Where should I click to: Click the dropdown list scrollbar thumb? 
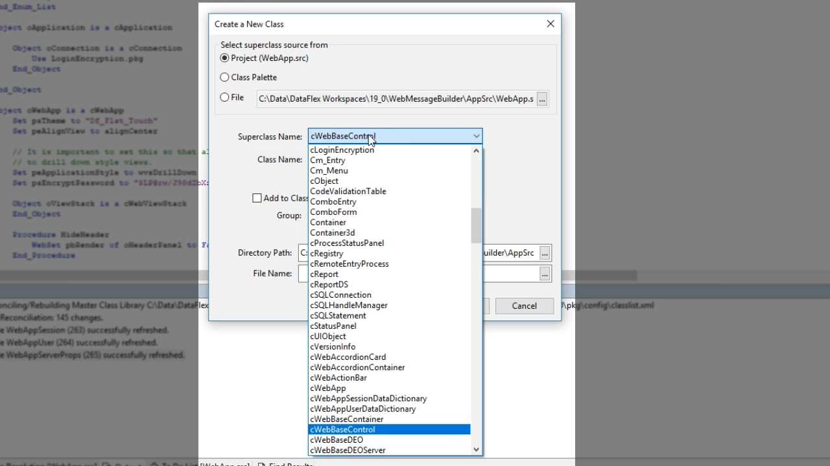[x=476, y=225]
